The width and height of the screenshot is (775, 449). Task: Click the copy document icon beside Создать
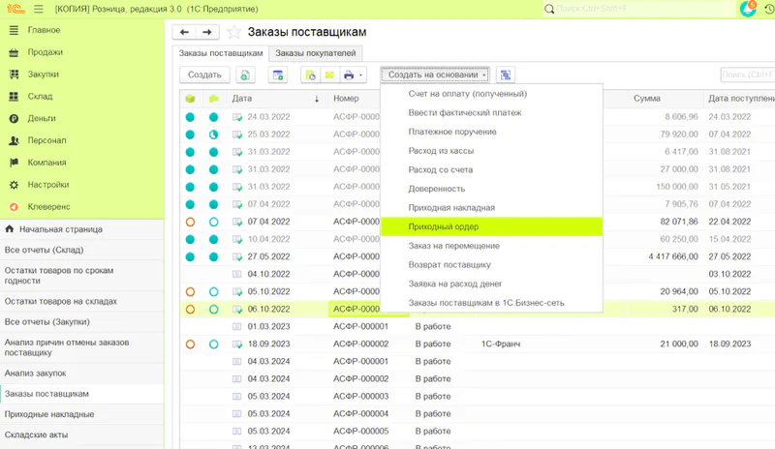[245, 75]
